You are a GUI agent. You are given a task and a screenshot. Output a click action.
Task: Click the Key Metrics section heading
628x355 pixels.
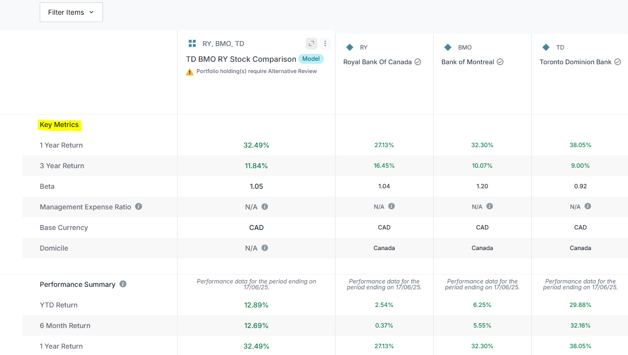tap(59, 125)
